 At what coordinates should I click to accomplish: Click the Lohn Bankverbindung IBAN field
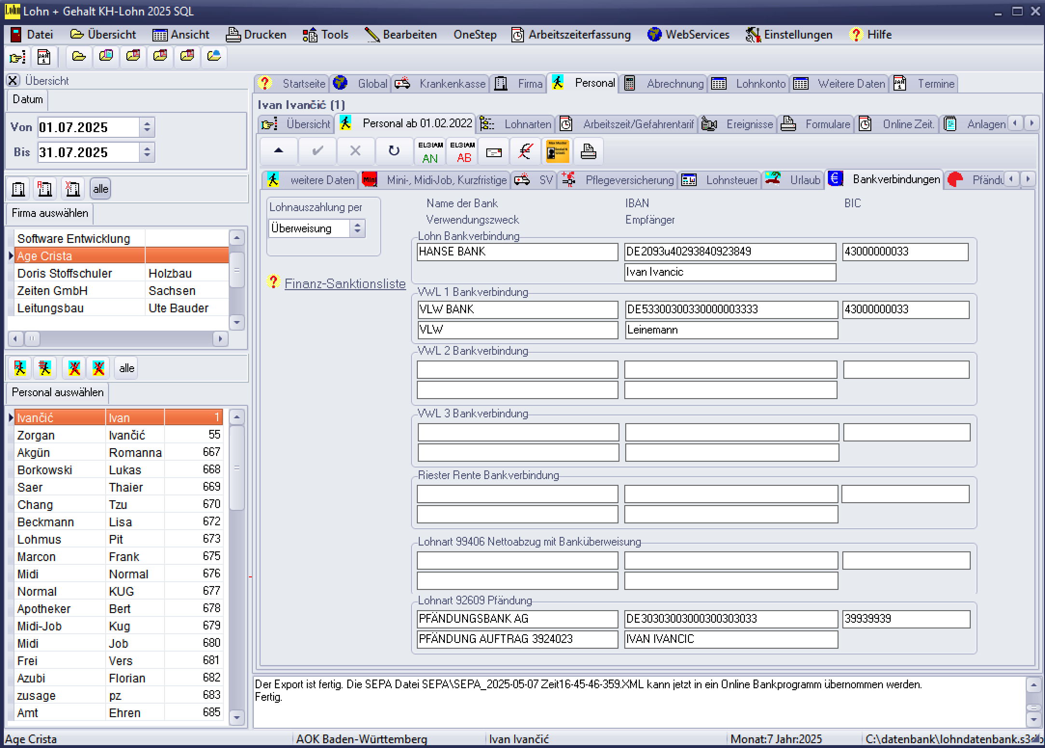tap(730, 252)
